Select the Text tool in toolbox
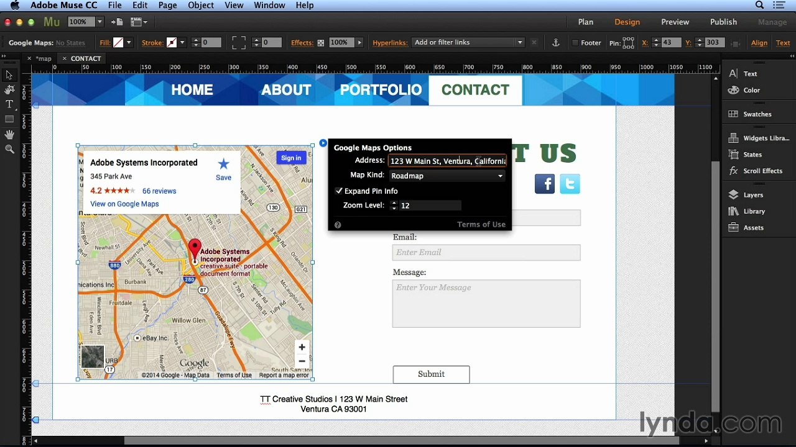796x447 pixels. (x=9, y=104)
